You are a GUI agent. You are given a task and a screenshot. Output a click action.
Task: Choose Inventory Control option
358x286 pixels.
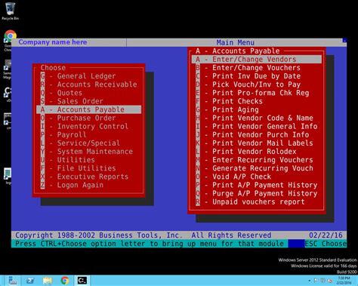[x=89, y=126]
